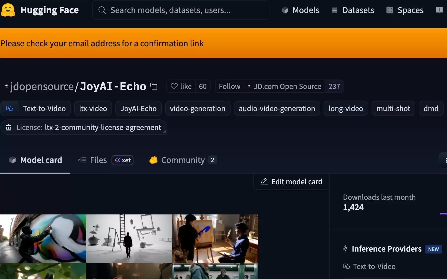Click the video-generation tag
This screenshot has height=279, width=447.
pos(198,108)
